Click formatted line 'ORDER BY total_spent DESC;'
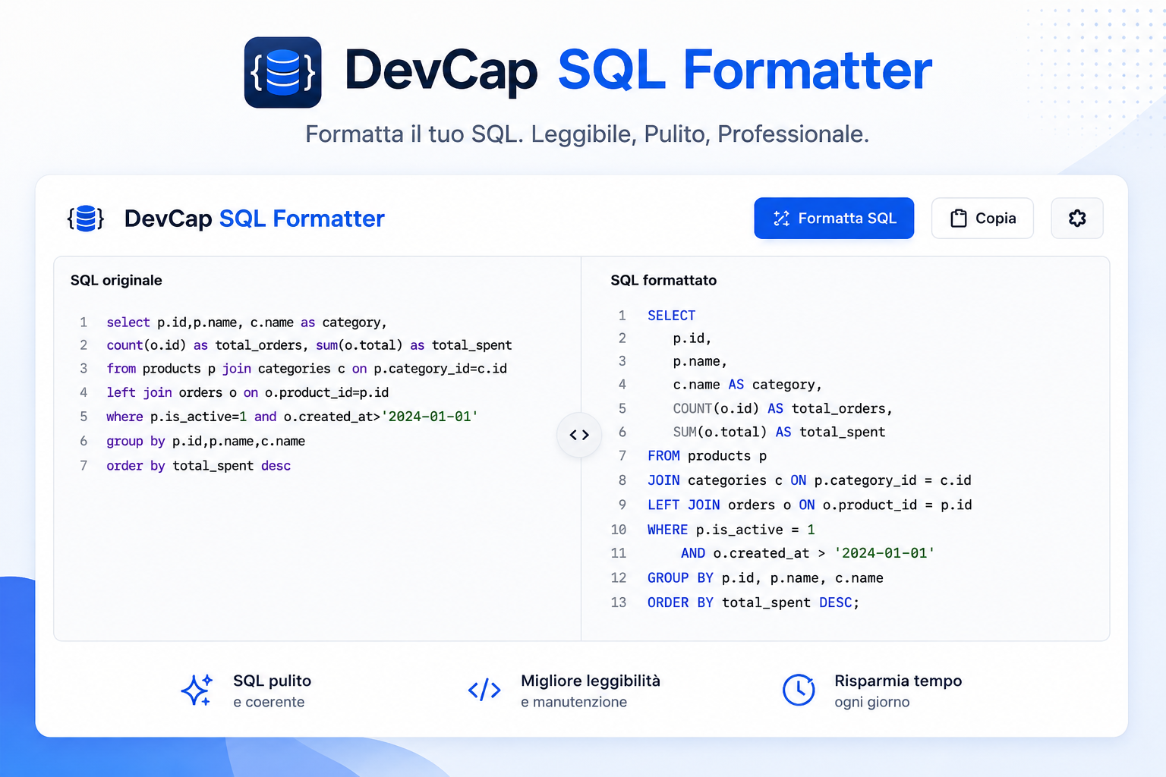This screenshot has width=1166, height=777. (753, 602)
